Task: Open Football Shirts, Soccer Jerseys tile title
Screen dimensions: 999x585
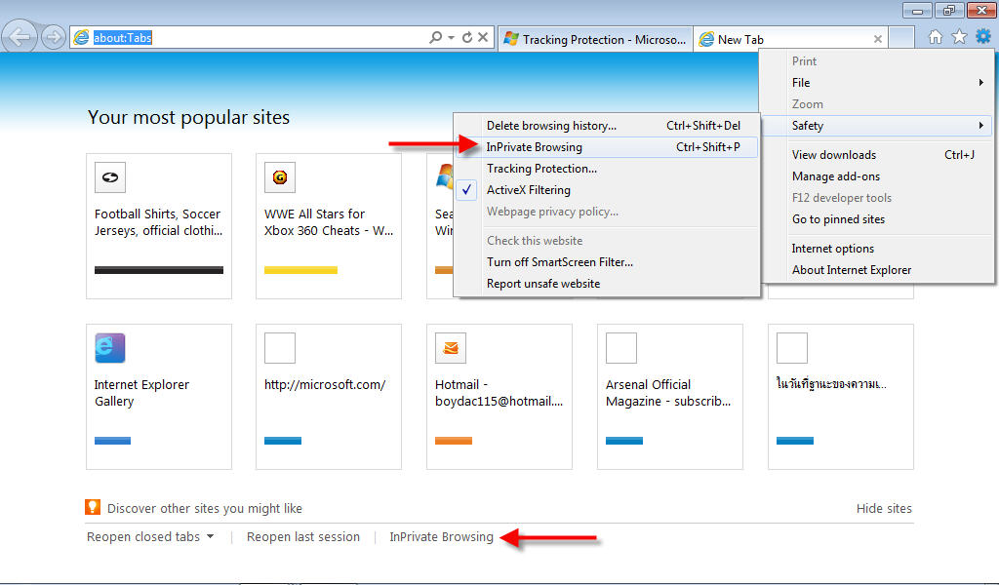Action: tap(159, 222)
